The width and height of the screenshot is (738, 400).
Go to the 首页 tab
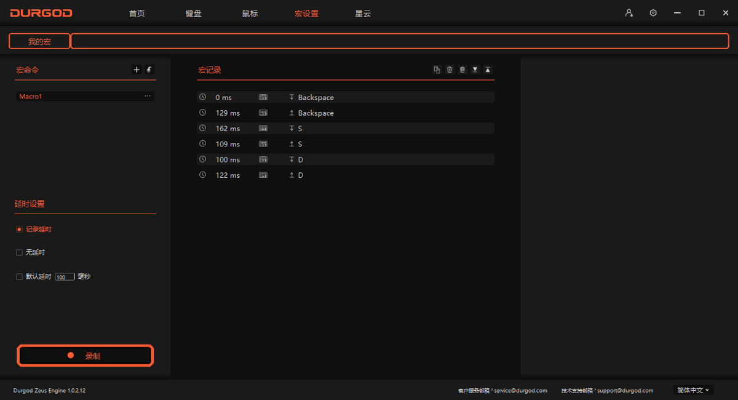(x=137, y=13)
